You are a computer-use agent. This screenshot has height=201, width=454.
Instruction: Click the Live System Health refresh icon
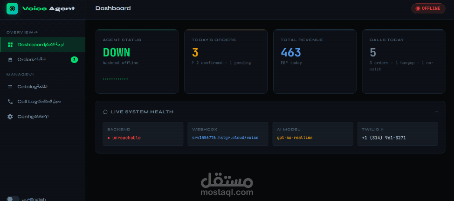[x=105, y=112]
